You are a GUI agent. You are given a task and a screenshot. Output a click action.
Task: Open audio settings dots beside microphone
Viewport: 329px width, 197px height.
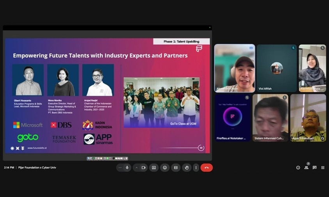pyautogui.click(x=120, y=167)
